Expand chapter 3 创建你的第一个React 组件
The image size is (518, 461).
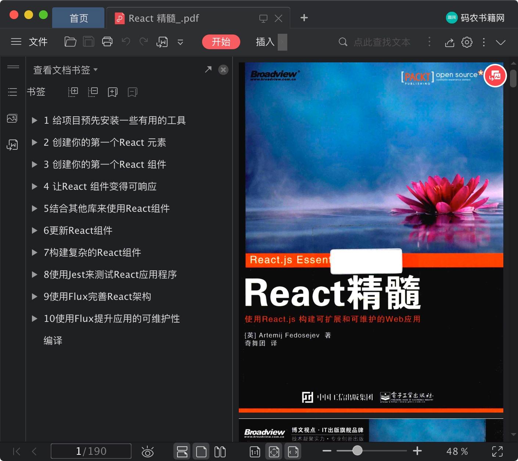pos(35,164)
